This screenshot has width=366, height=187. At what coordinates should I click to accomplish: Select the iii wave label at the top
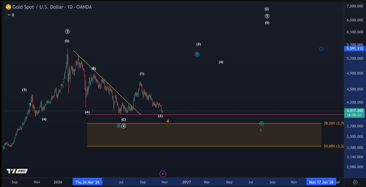click(x=267, y=9)
